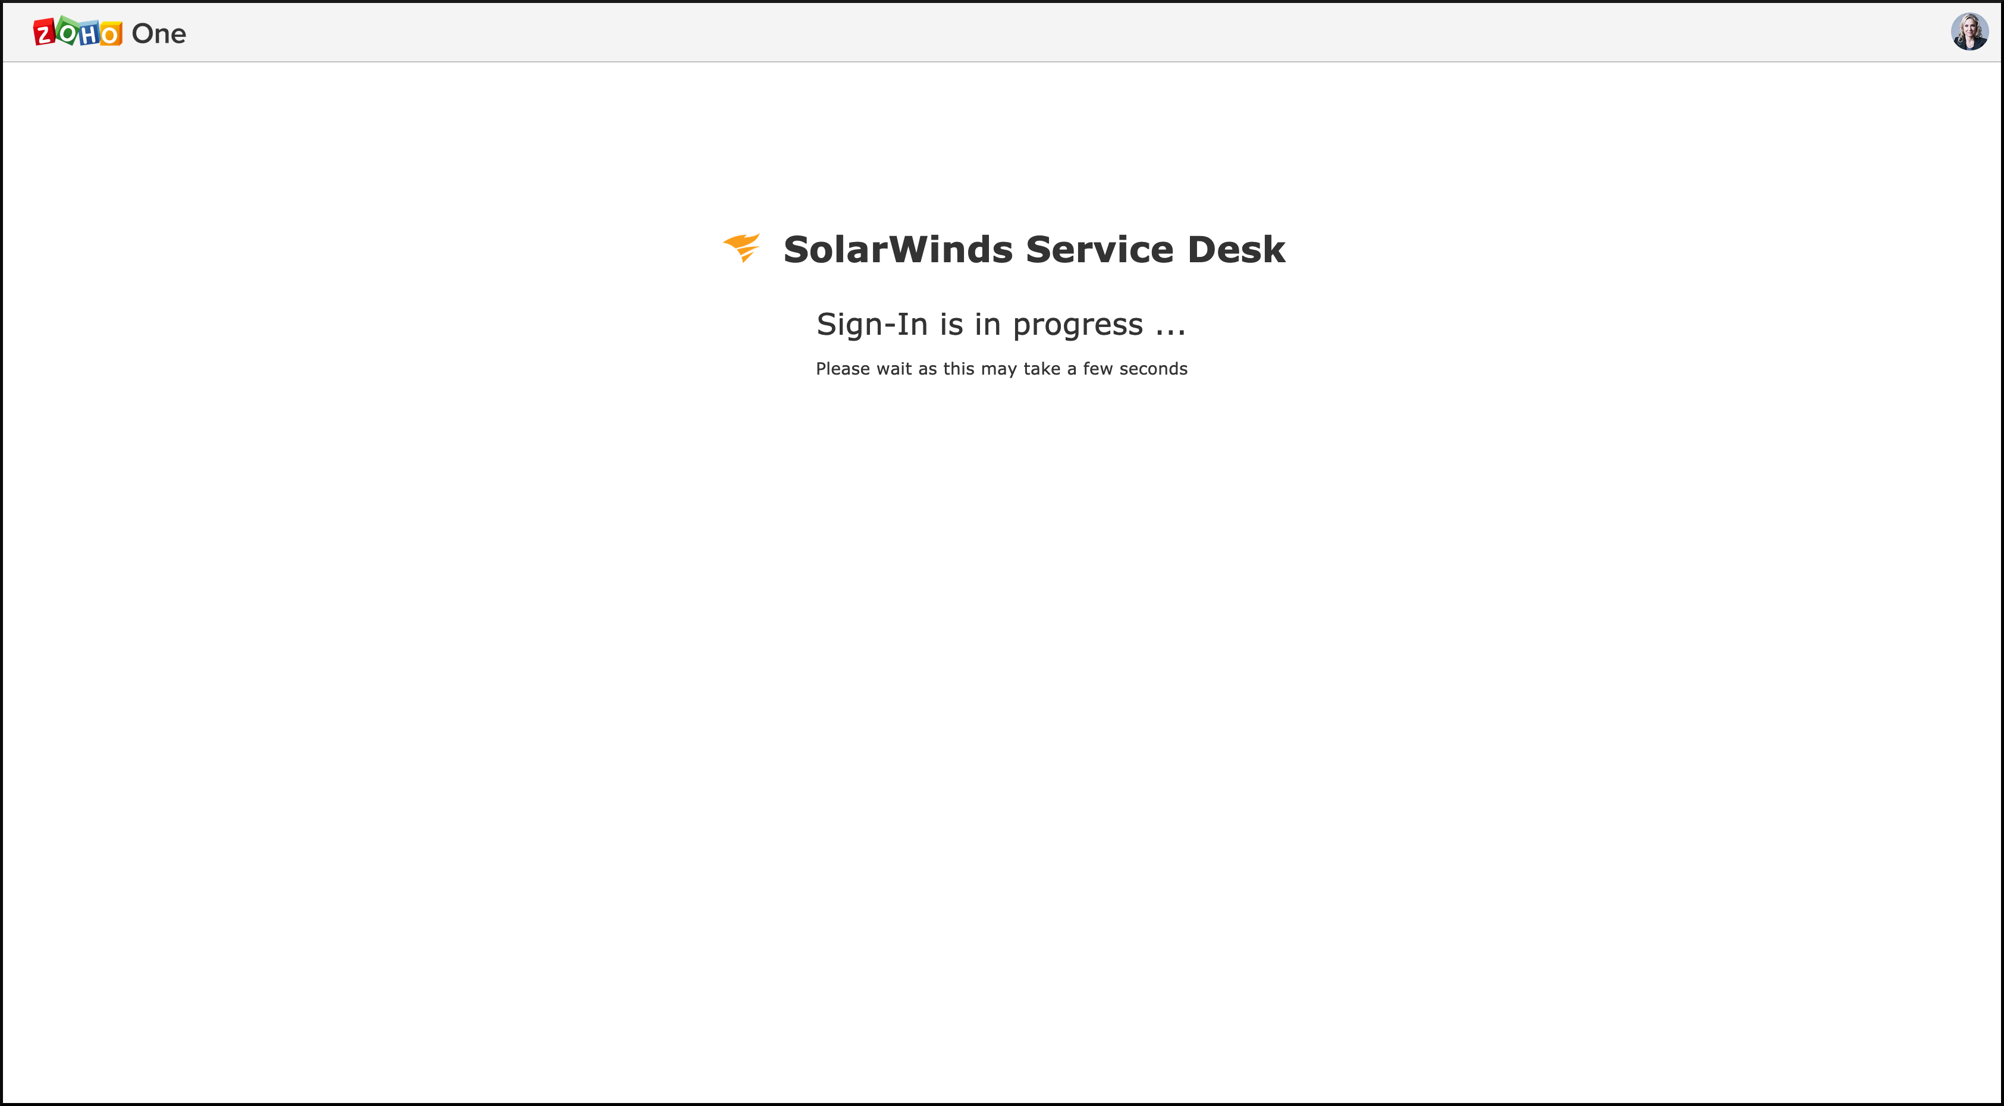
Task: Click the word 'Desk' in the title
Action: click(x=1236, y=250)
